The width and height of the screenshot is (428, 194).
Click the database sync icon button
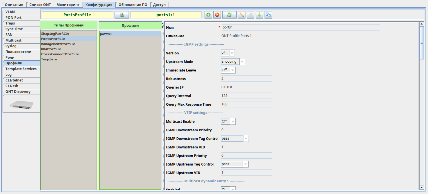click(x=122, y=15)
